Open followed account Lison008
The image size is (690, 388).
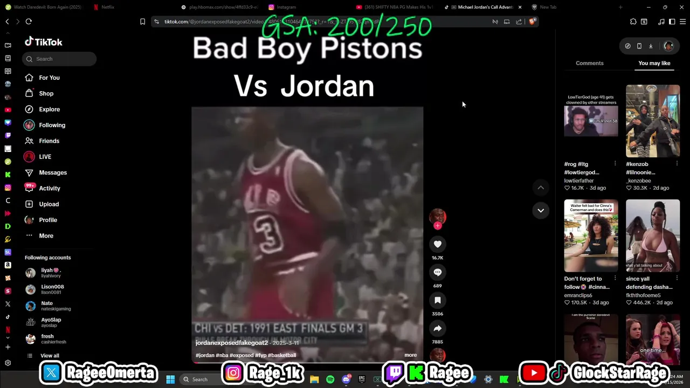[52, 289]
